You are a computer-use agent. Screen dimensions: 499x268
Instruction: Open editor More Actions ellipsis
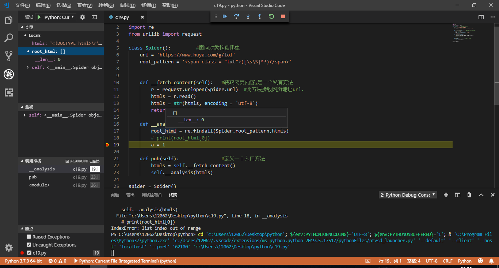pos(492,17)
